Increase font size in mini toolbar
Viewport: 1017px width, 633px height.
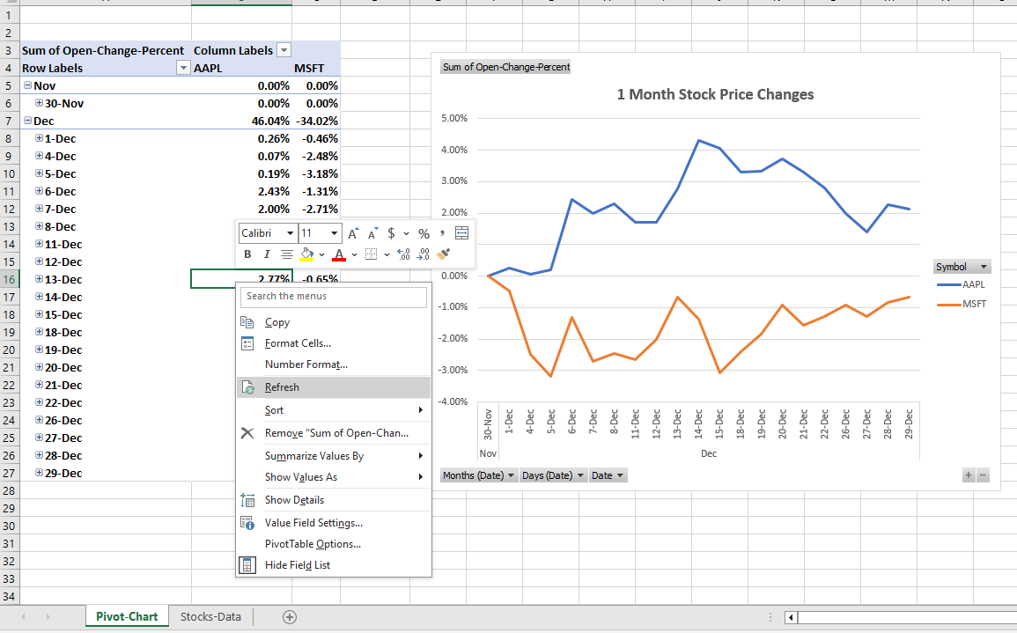tap(353, 233)
